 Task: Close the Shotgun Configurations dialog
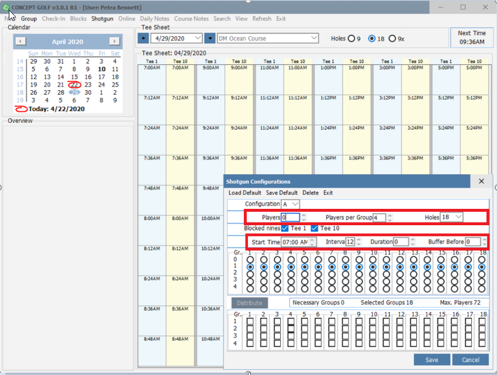point(481,181)
